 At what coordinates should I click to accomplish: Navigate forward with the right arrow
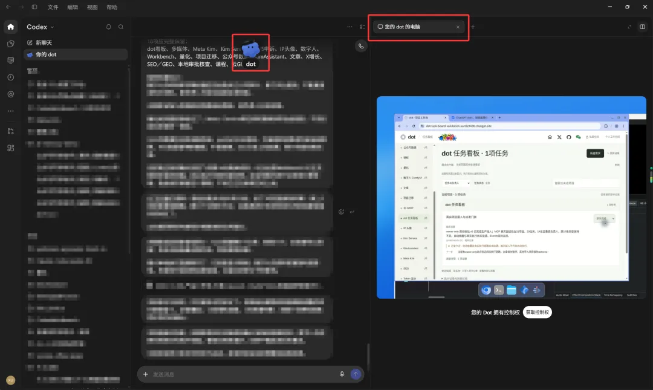pos(21,7)
